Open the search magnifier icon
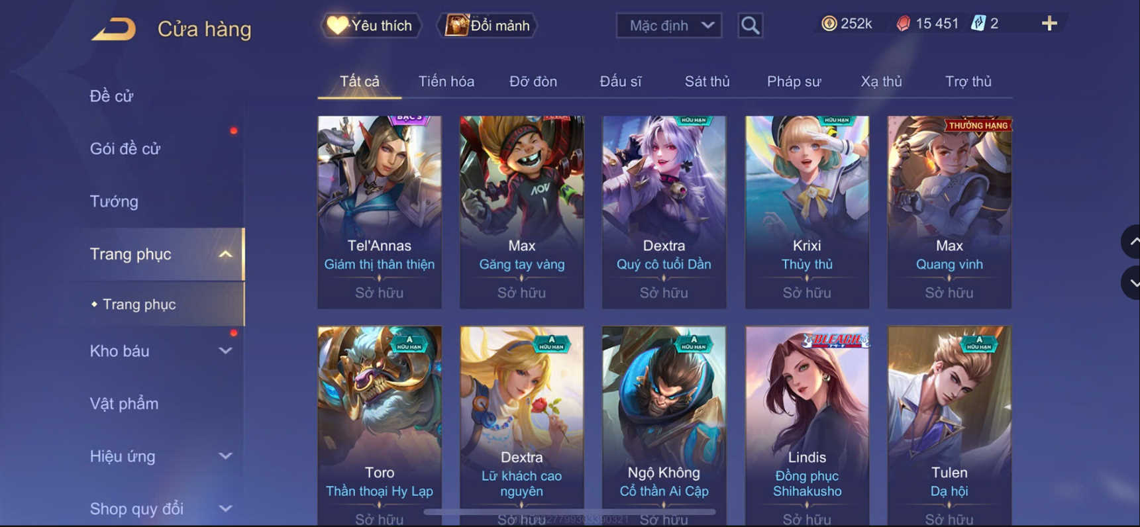Image resolution: width=1140 pixels, height=527 pixels. pos(750,25)
